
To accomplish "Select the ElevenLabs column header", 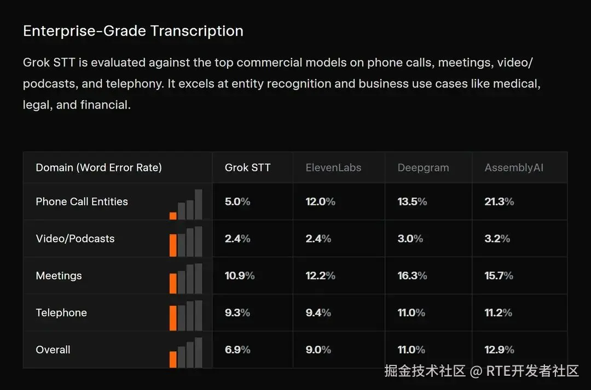I will pos(333,167).
